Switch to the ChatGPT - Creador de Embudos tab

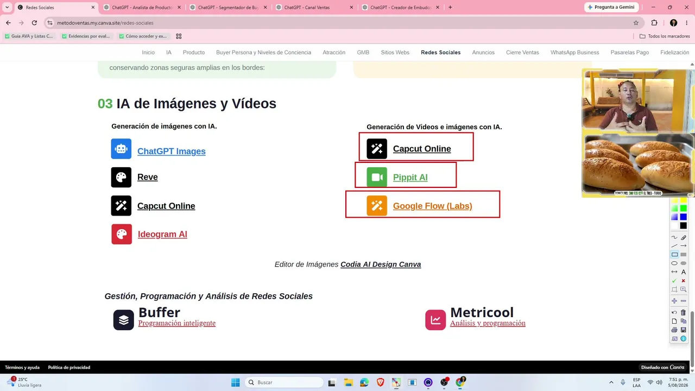click(400, 8)
